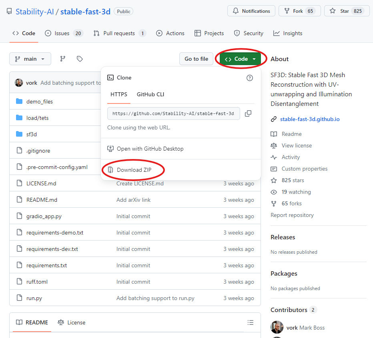Open the Activity link in About
Image resolution: width=373 pixels, height=338 pixels.
tap(291, 157)
